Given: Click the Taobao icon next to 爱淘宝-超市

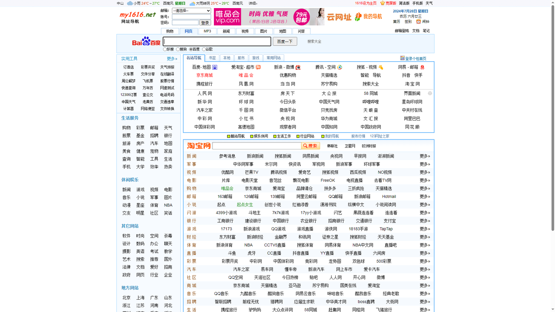Looking at the screenshot, I should coord(258,67).
